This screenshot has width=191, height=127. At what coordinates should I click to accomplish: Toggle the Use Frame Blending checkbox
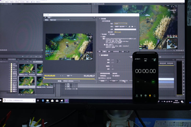99,76
